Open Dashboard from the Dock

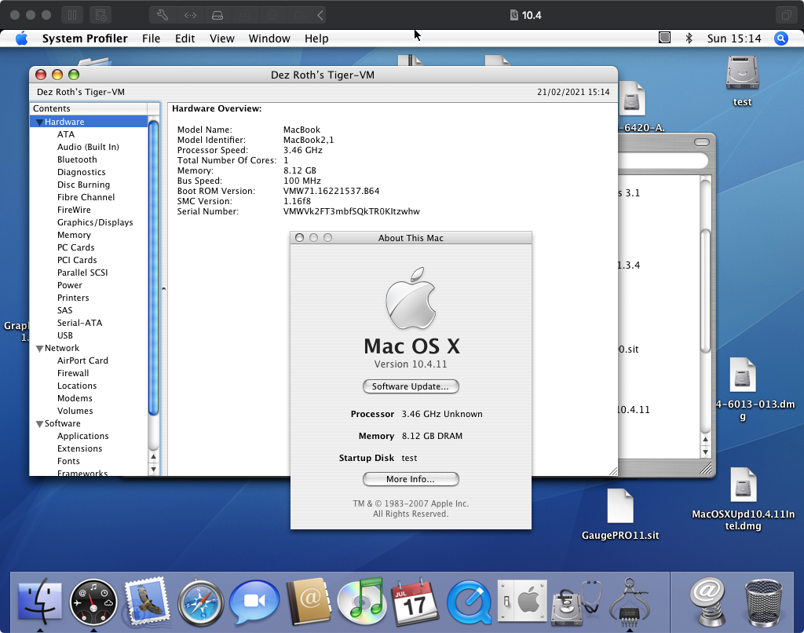[x=93, y=602]
